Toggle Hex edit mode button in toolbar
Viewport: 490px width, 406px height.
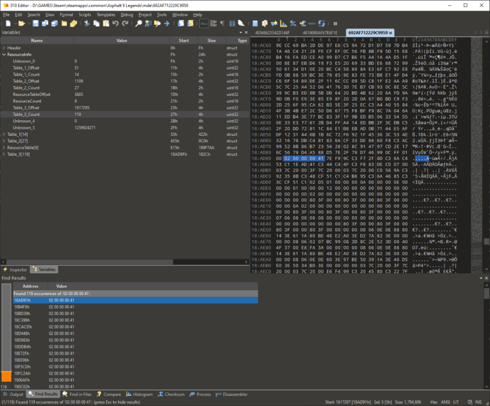(x=204, y=24)
